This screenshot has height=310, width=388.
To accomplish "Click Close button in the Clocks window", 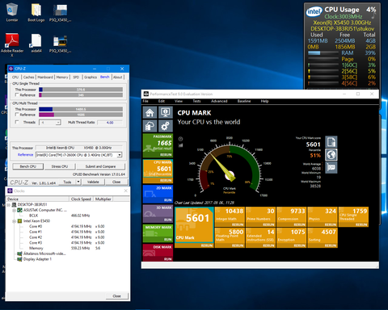I will click(116, 296).
